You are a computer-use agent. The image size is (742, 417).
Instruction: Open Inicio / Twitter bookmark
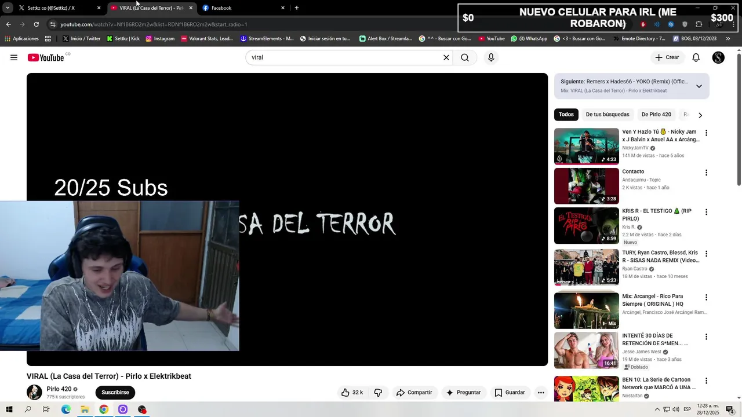81,39
